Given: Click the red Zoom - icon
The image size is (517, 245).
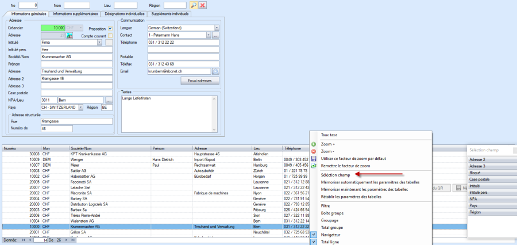Looking at the screenshot, I should [x=314, y=152].
